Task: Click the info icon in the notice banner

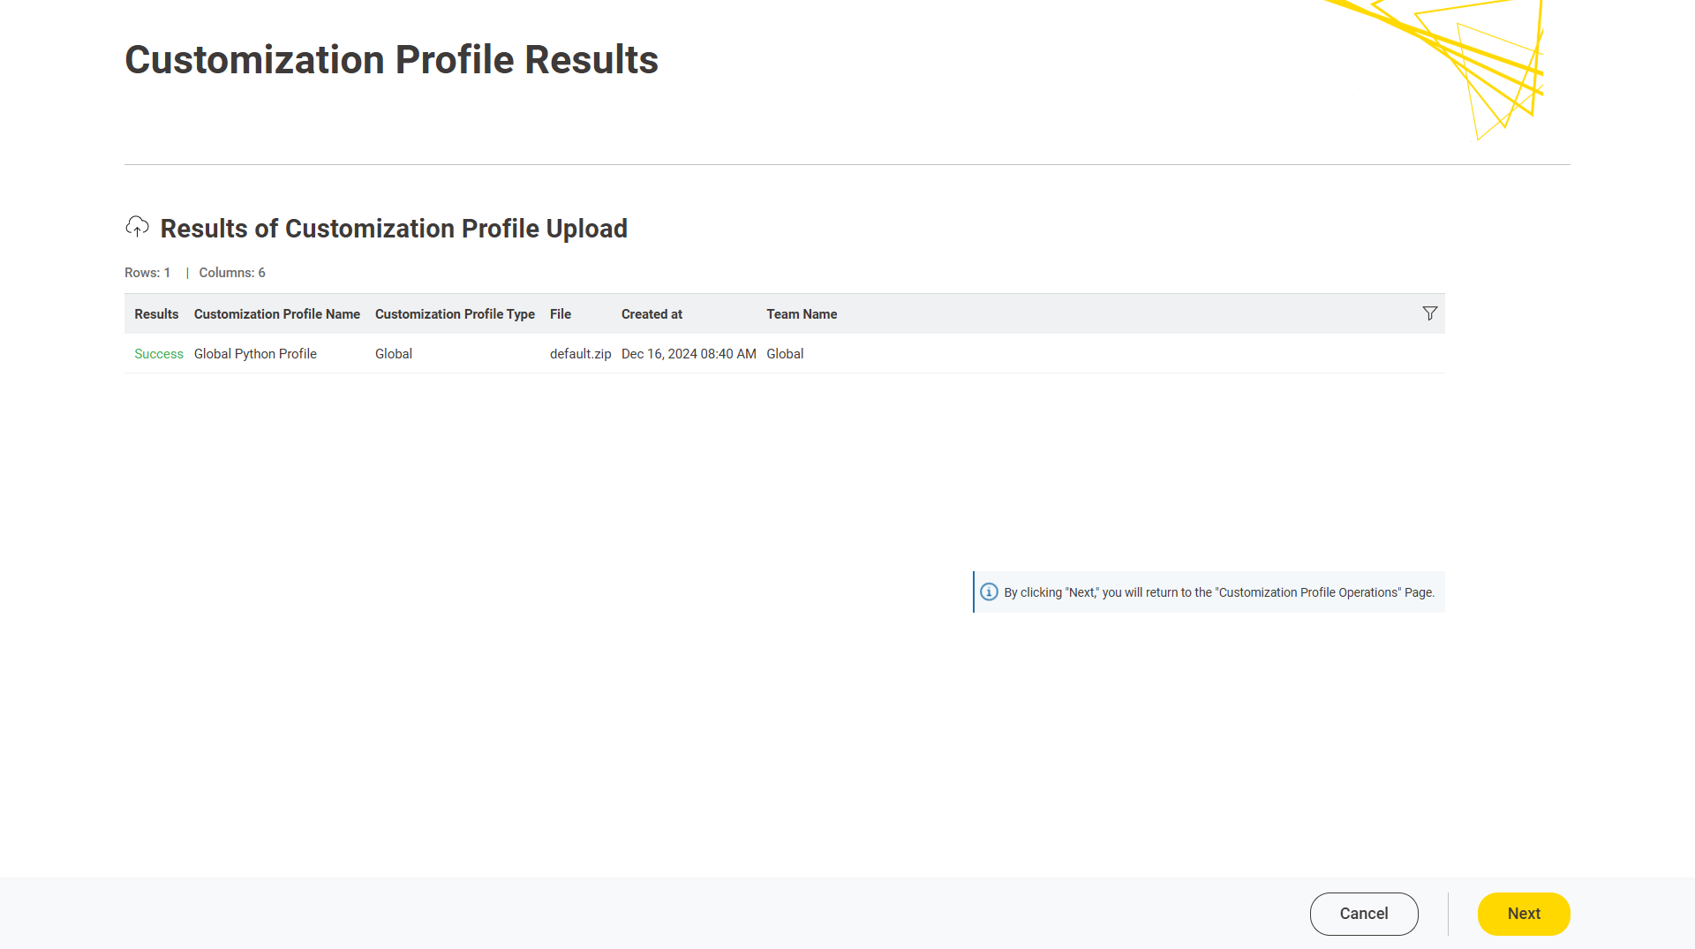Action: [x=989, y=592]
